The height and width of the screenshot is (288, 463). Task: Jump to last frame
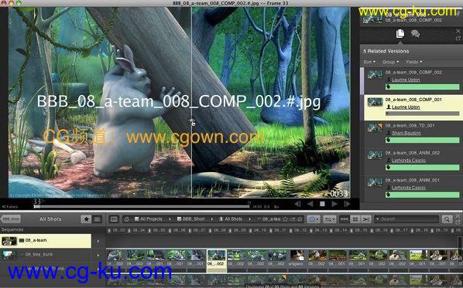point(347,204)
